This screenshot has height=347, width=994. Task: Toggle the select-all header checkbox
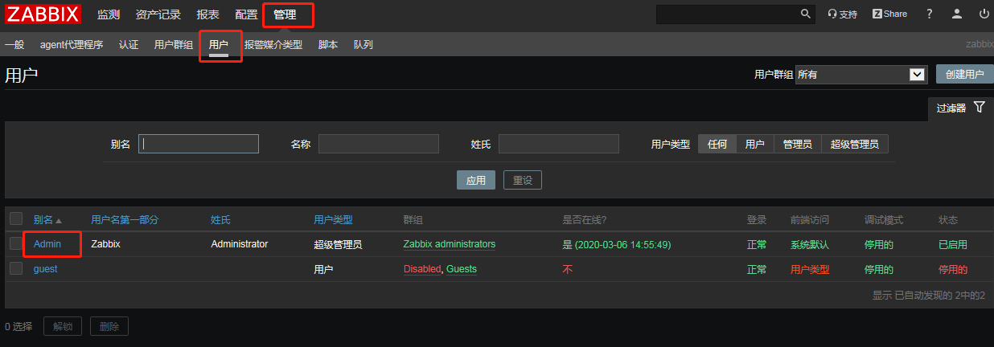coord(16,218)
